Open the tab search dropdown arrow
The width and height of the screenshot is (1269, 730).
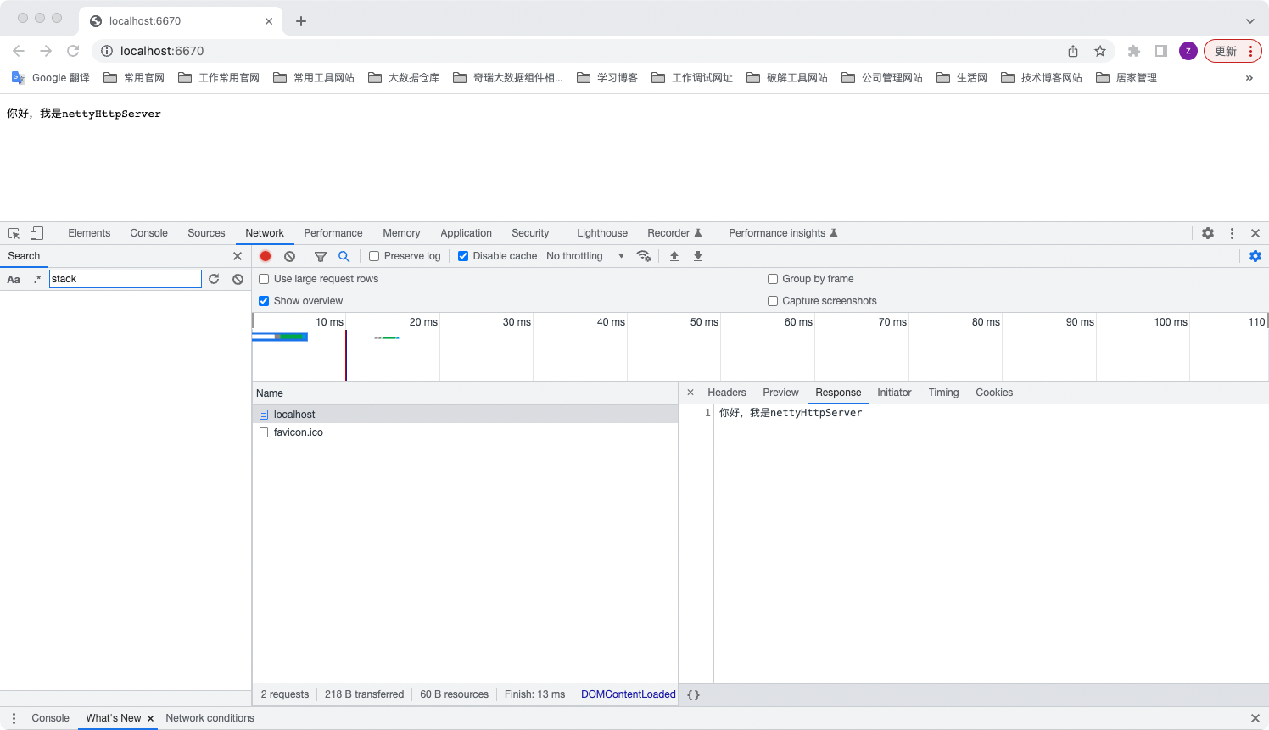point(1249,20)
